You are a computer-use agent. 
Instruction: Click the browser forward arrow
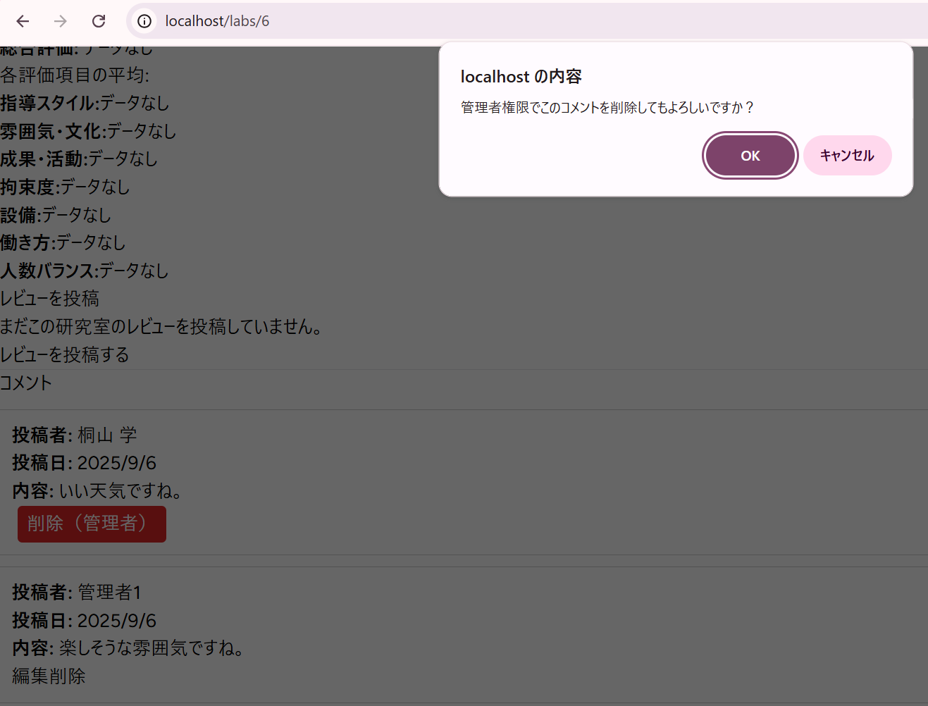[x=61, y=21]
